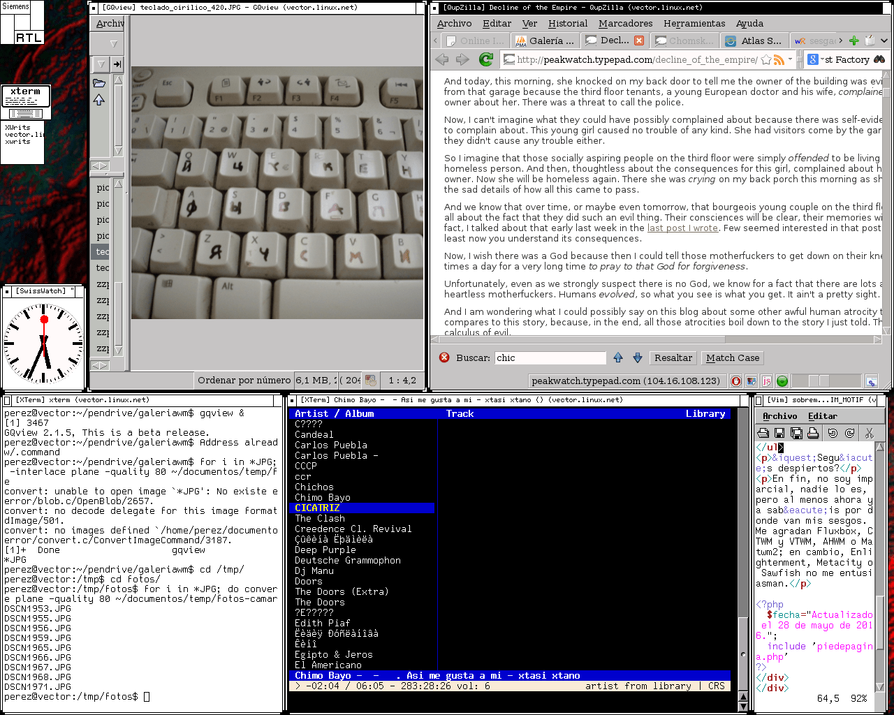Open the address bar history dropdown
Image resolution: width=894 pixels, height=715 pixels.
click(791, 60)
